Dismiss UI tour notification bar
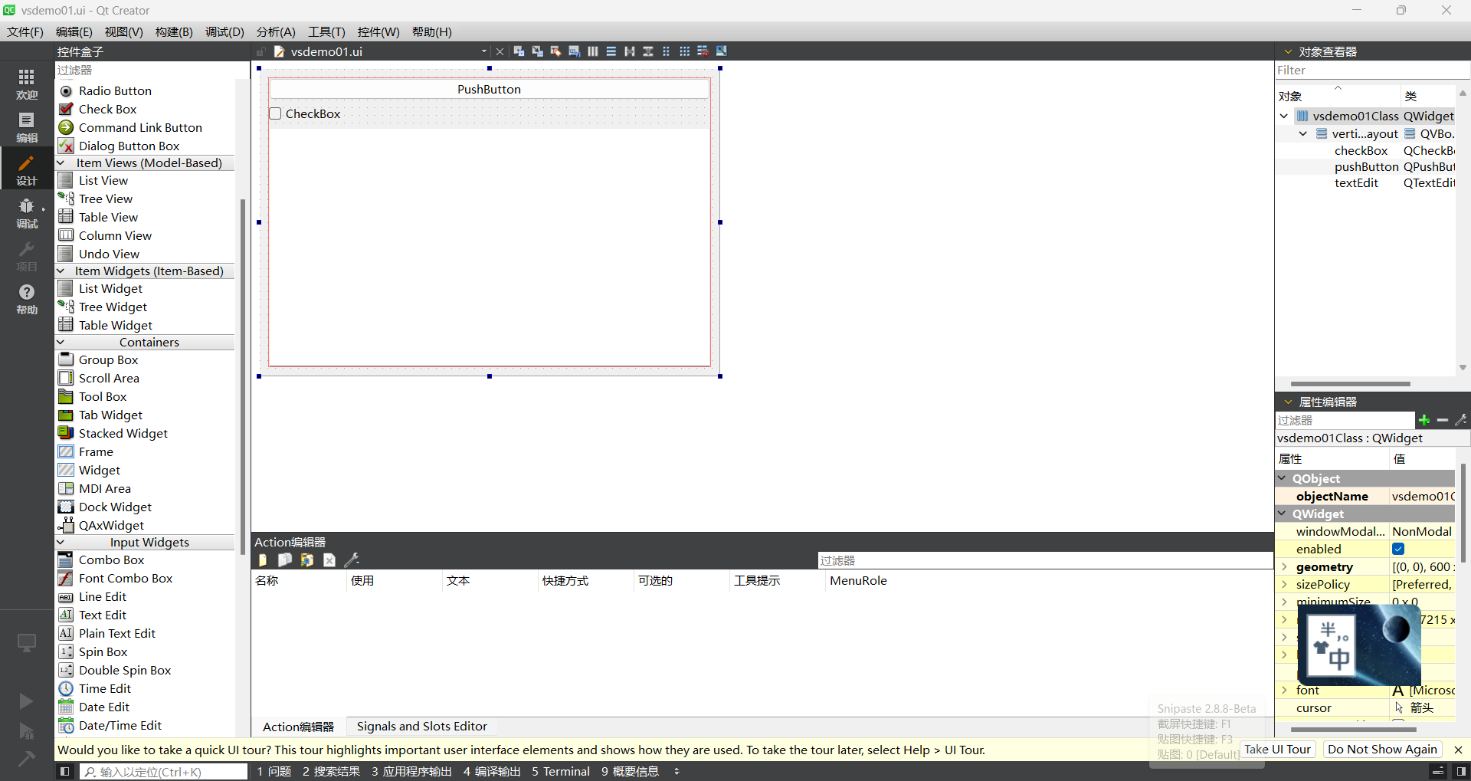 tap(1458, 750)
